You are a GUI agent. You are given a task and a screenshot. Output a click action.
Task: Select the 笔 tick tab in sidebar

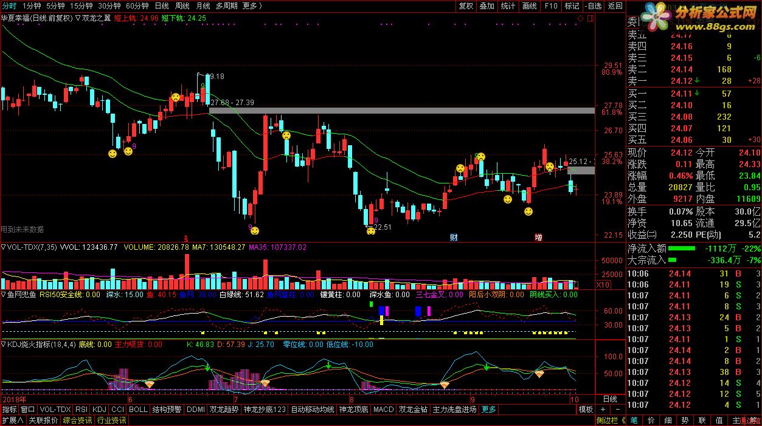pyautogui.click(x=634, y=420)
